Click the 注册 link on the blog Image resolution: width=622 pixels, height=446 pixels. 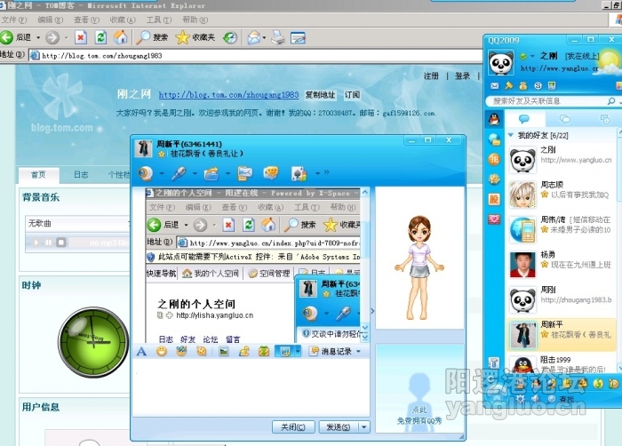coord(431,76)
